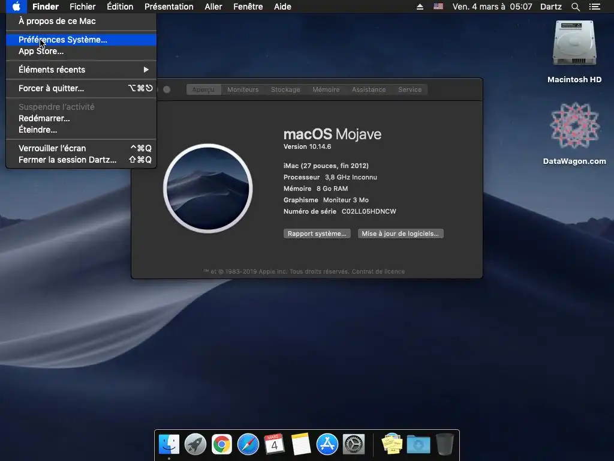Open the US flag input source menu
The height and width of the screenshot is (461, 614).
click(438, 7)
